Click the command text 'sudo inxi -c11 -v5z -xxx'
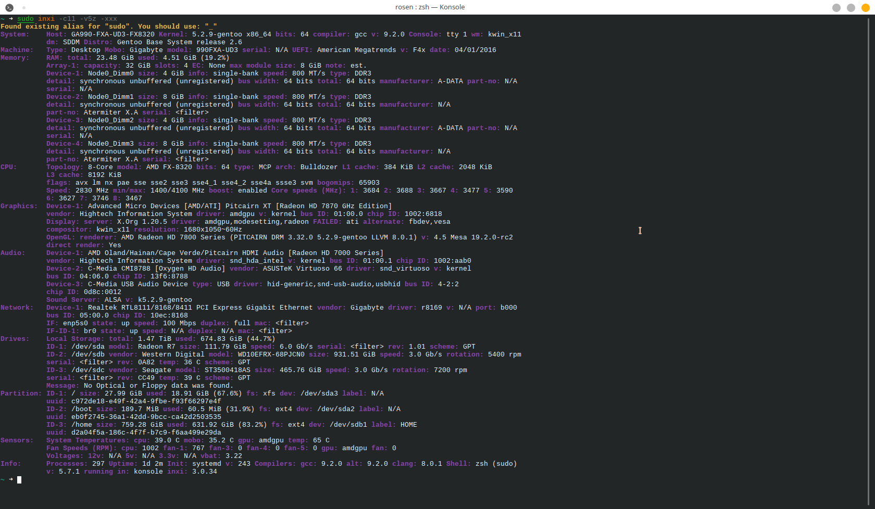Screen dimensions: 875x509 click(x=67, y=19)
